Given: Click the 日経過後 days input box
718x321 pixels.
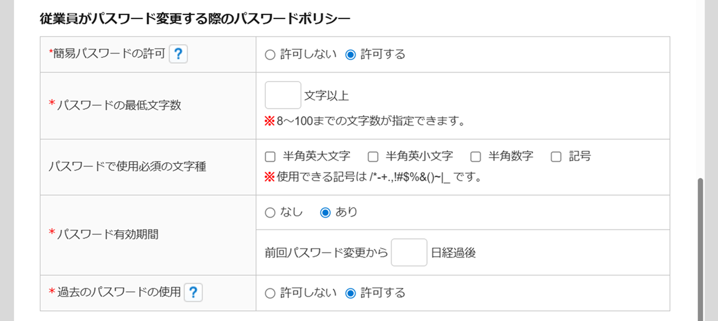Looking at the screenshot, I should click(x=409, y=252).
